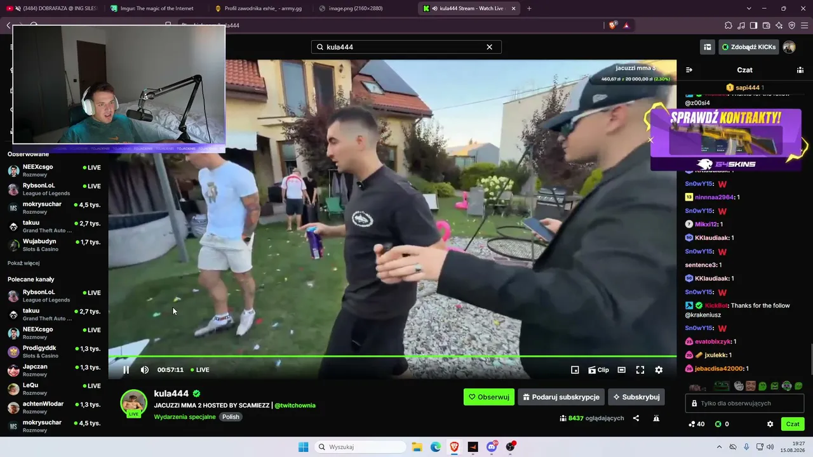This screenshot has height=457, width=813.
Task: Click the followers-only chat input field
Action: click(x=745, y=403)
